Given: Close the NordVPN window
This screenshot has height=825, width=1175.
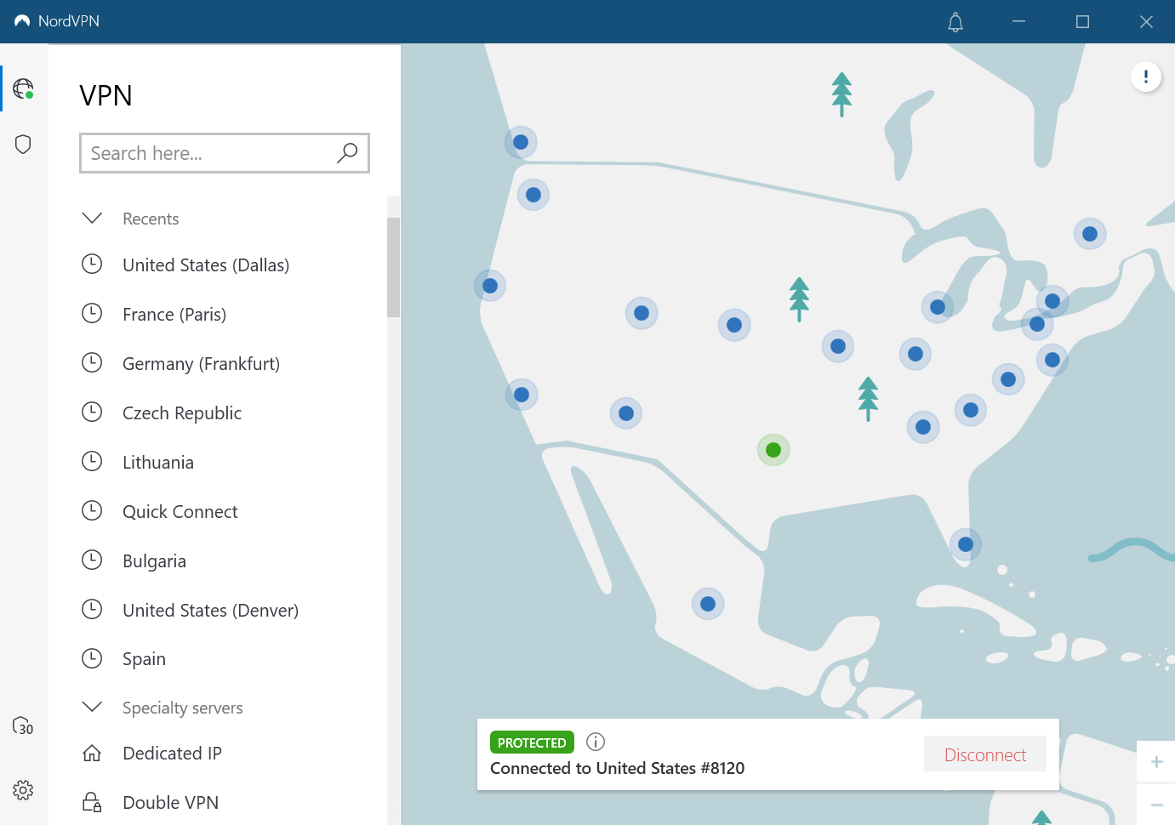Looking at the screenshot, I should pos(1146,21).
